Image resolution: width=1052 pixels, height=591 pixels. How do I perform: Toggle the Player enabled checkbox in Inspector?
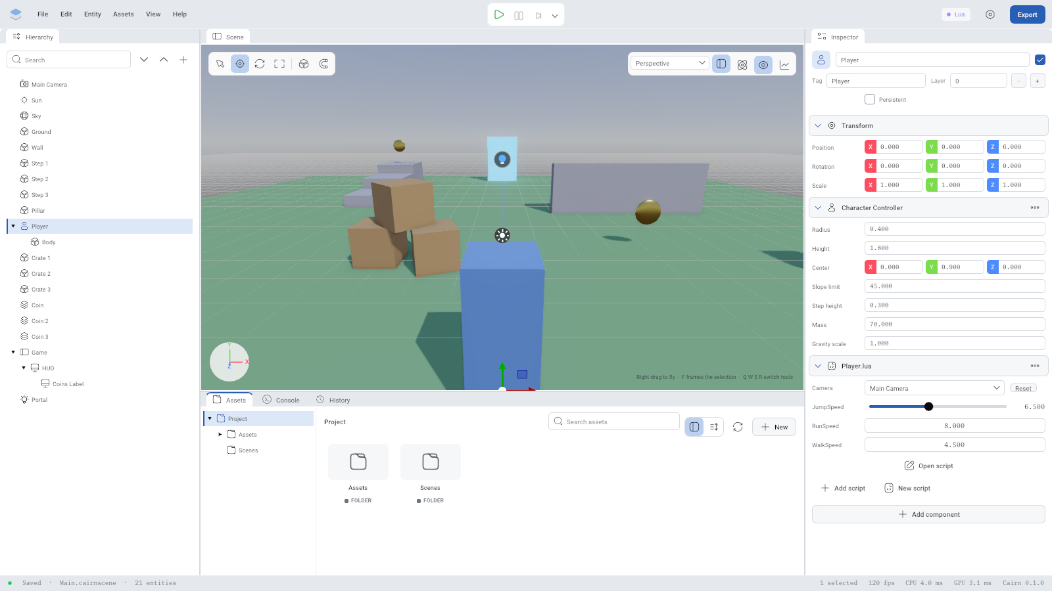[1040, 60]
